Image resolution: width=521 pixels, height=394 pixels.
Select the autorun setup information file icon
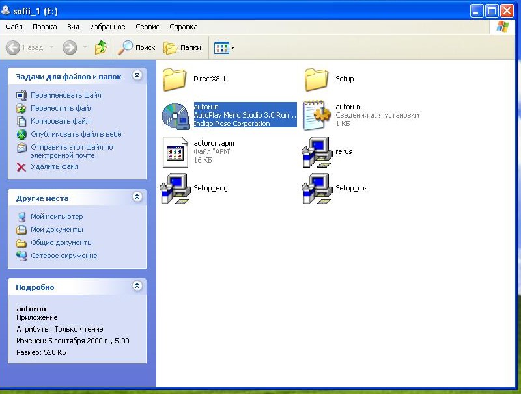(x=317, y=115)
